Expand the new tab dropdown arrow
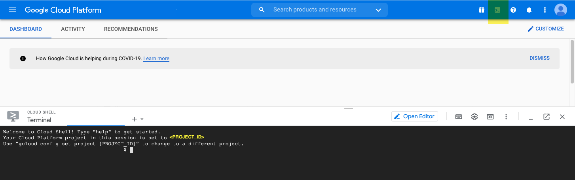The height and width of the screenshot is (180, 575). 142,119
